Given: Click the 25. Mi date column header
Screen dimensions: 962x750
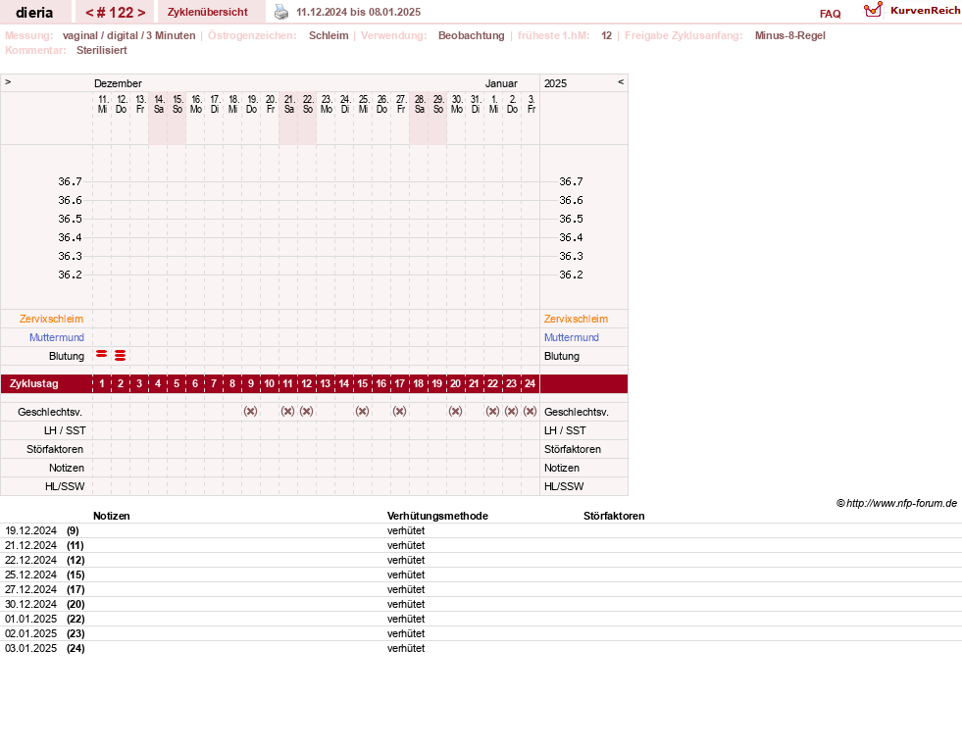Looking at the screenshot, I should tap(364, 104).
